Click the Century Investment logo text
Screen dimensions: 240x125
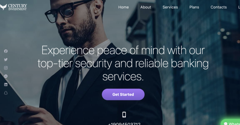pos(17,7)
